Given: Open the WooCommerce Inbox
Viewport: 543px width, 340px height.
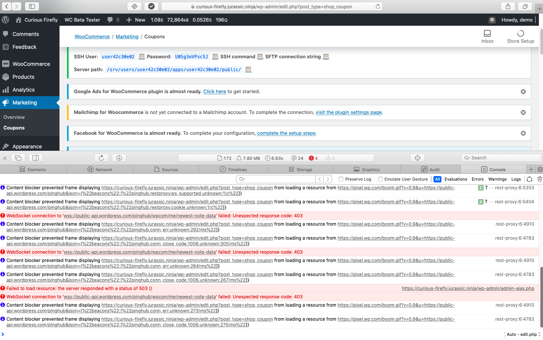Looking at the screenshot, I should pos(487,36).
